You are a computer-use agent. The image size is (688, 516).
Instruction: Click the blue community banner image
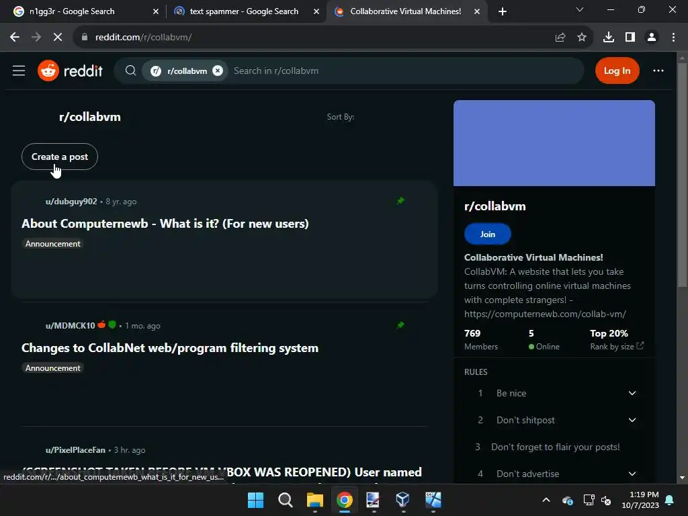coord(554,143)
